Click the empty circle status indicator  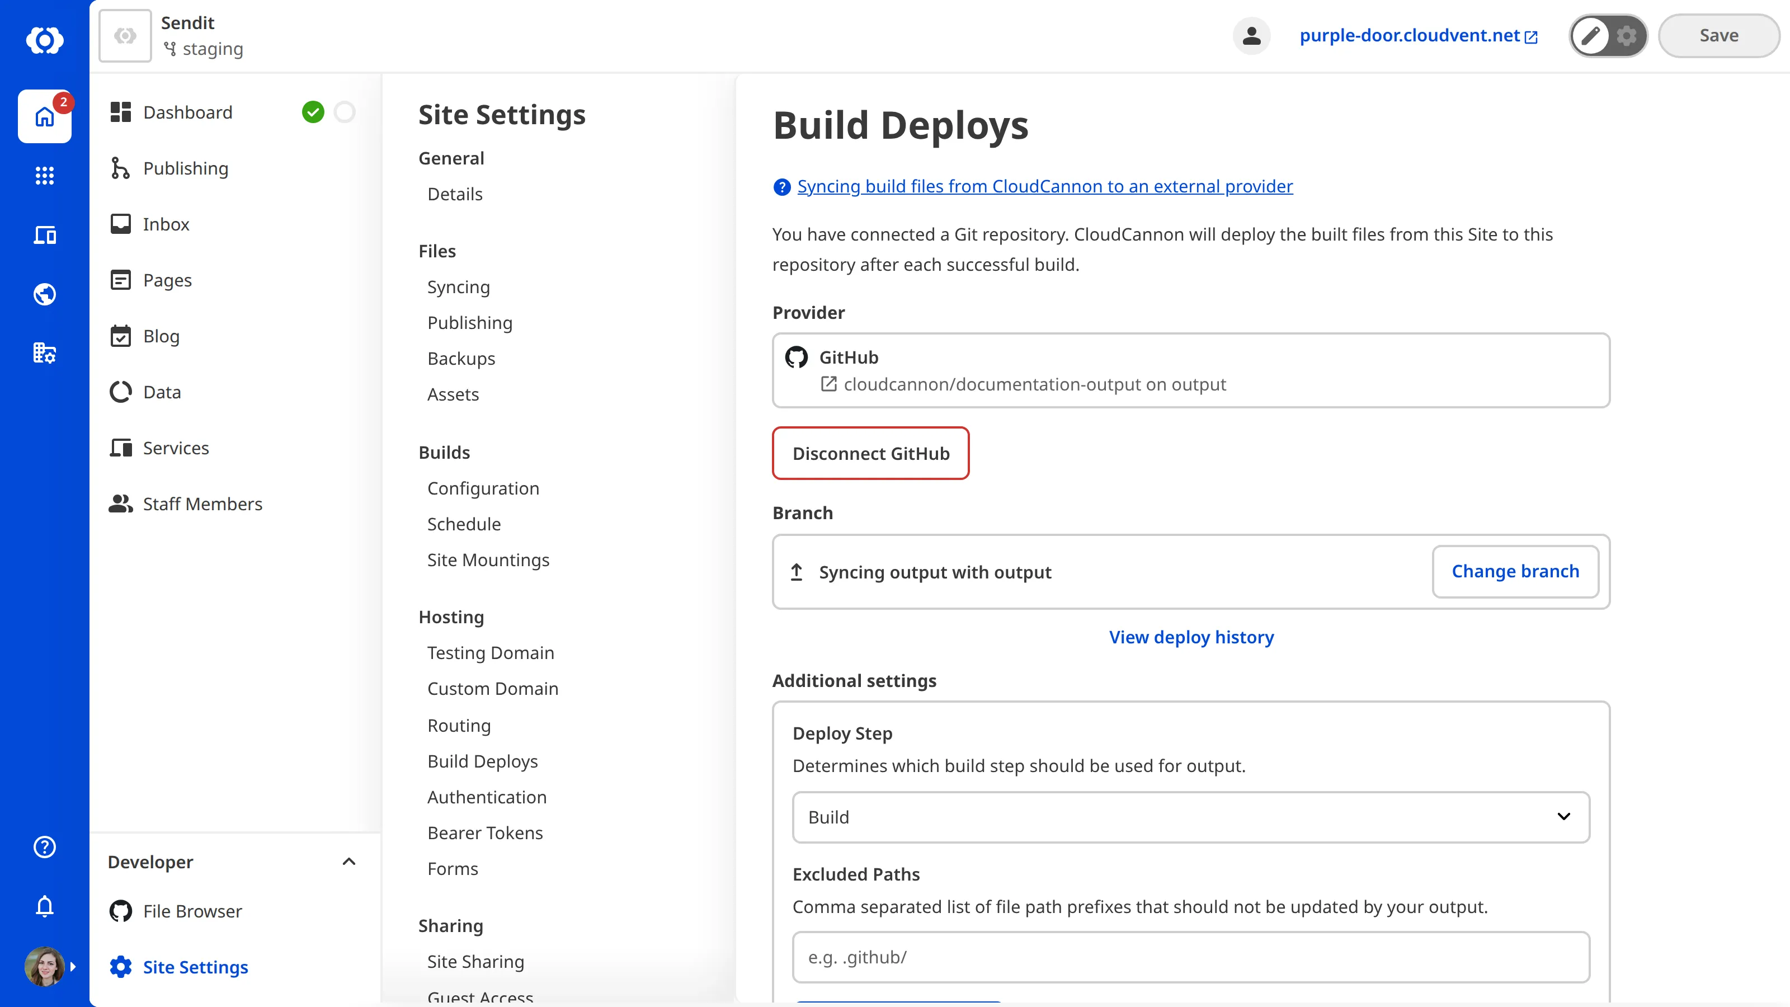(345, 112)
